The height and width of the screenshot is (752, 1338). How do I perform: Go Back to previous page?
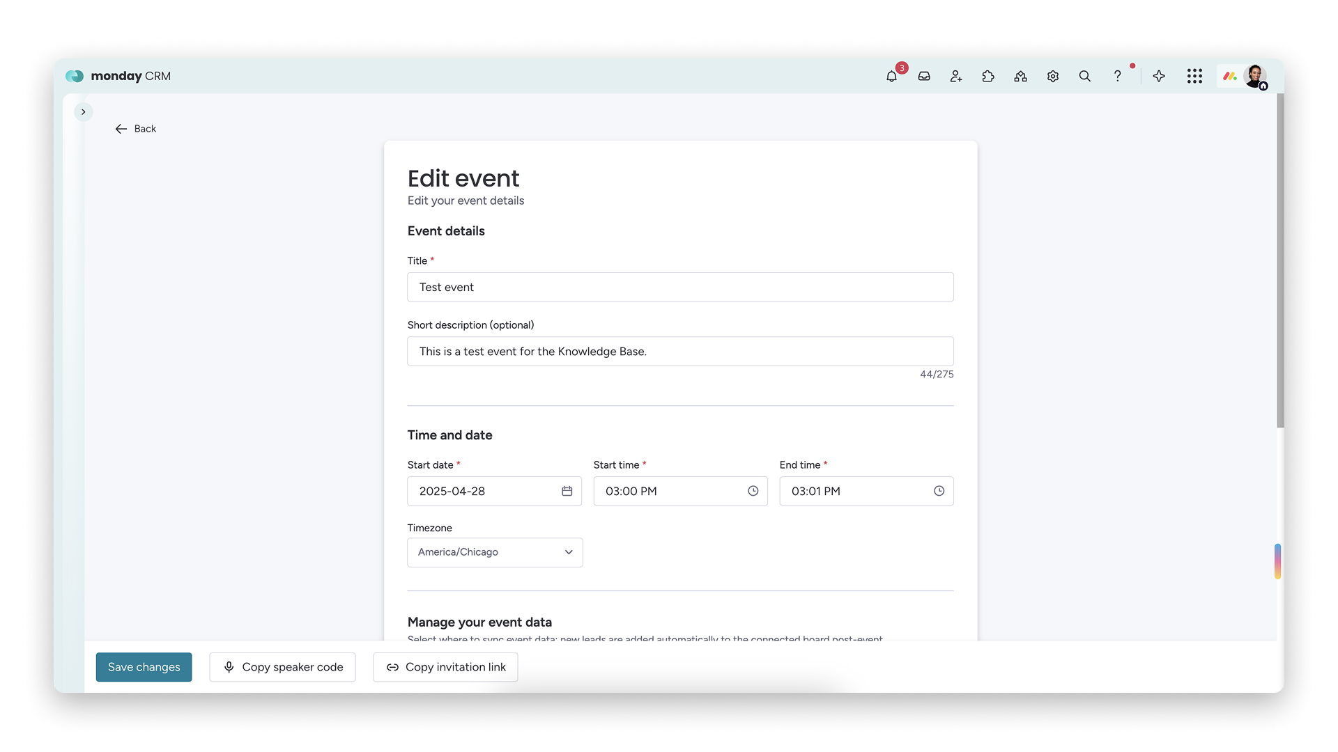[136, 129]
